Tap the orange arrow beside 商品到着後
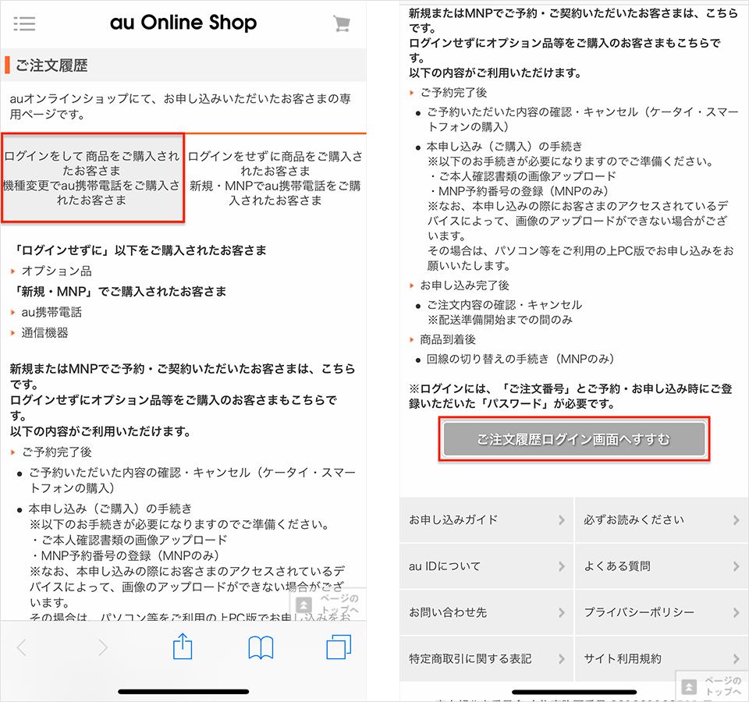 412,339
